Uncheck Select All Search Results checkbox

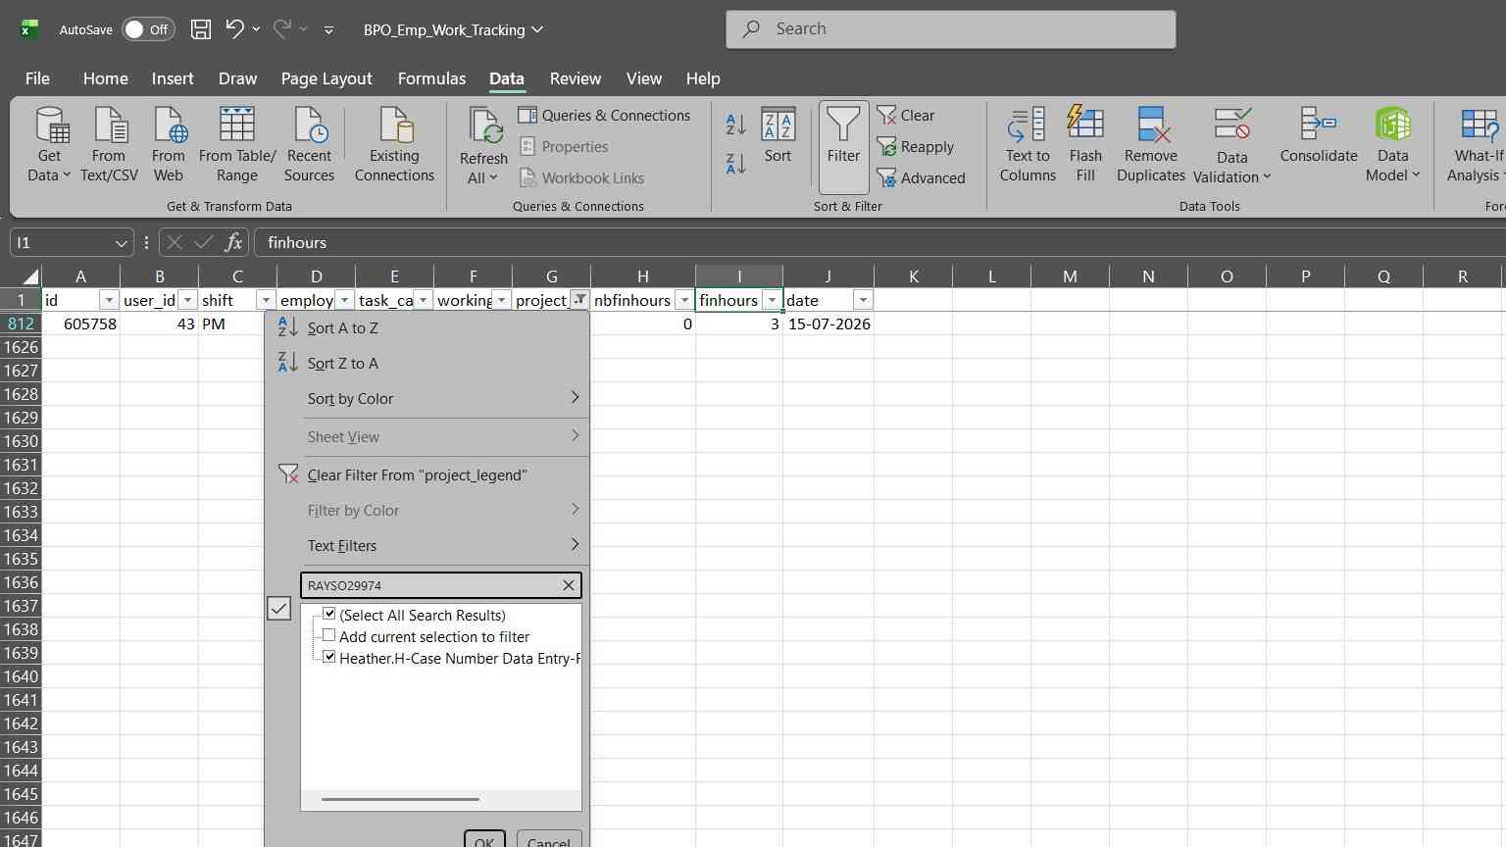pyautogui.click(x=329, y=614)
